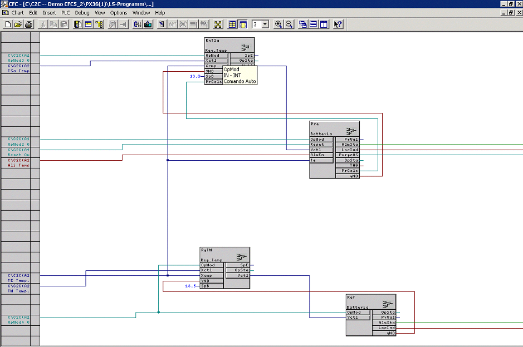Select the Yctl output pin on the RgTM block

[237, 275]
